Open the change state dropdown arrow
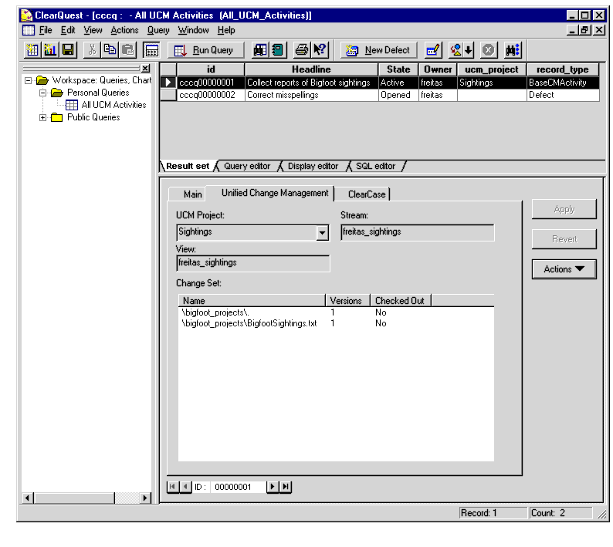The height and width of the screenshot is (547, 613). (469, 50)
